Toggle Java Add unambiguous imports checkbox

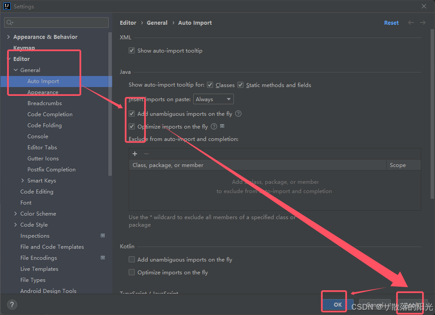132,114
